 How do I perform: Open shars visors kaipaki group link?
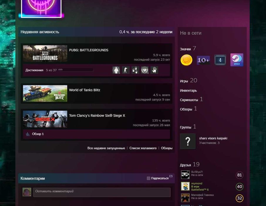[213, 138]
